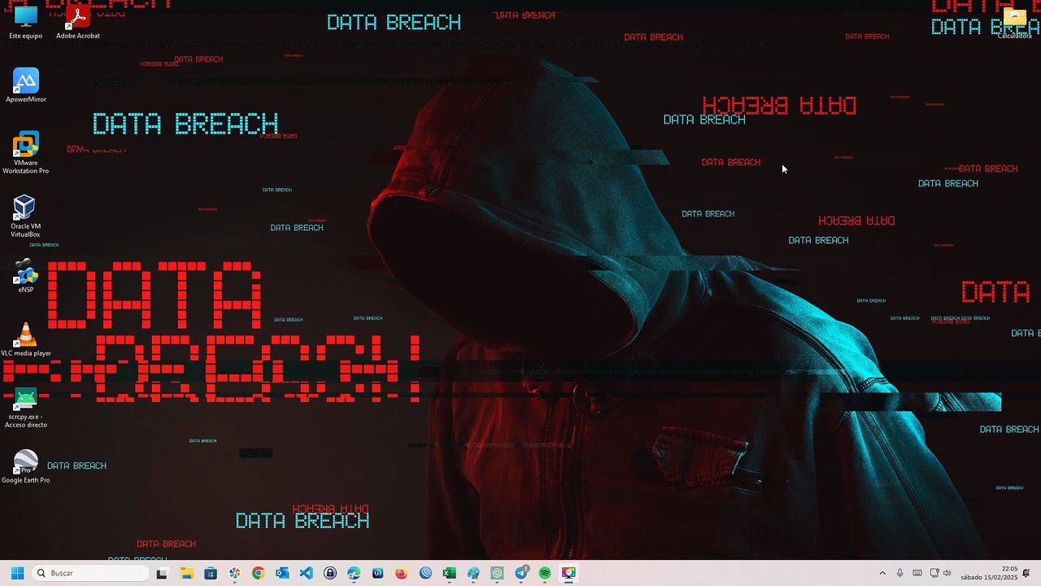Open Spotify from the taskbar
Viewport: 1041px width, 586px height.
545,573
